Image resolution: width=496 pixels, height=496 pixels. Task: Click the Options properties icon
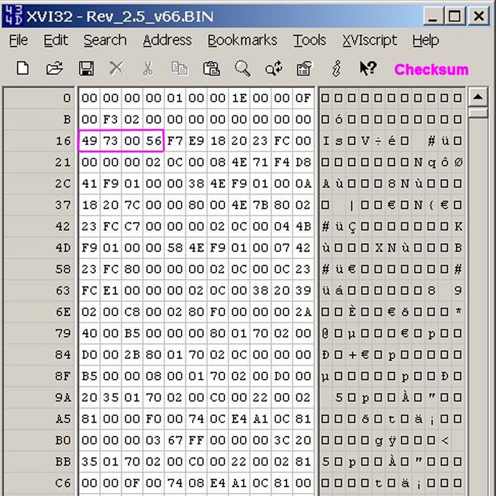pos(304,68)
